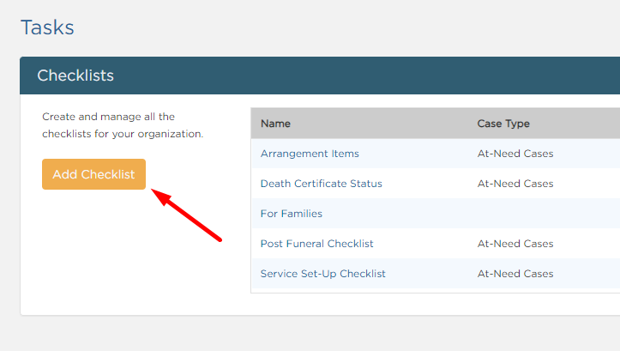Select At-Need Cases in Service Set-Up Checklist row

515,274
